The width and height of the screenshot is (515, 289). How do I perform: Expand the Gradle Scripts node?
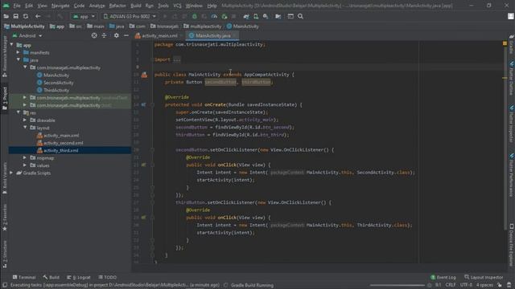[x=12, y=173]
